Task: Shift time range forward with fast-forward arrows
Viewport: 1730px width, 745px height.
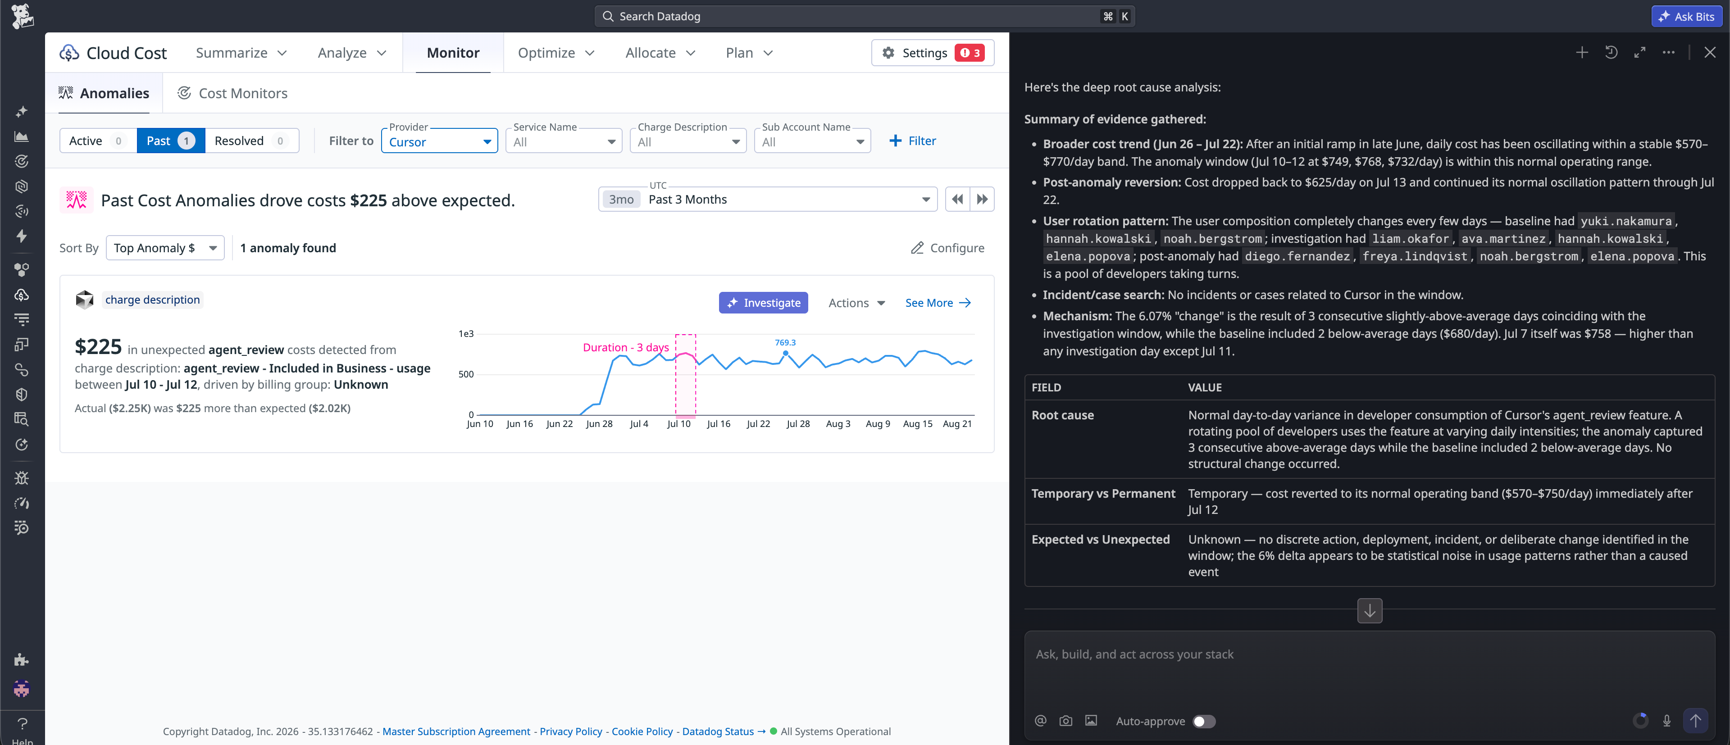Action: (x=982, y=200)
